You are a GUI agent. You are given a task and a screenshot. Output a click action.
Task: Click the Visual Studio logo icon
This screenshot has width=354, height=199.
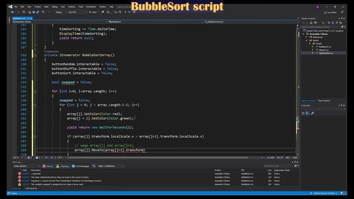pyautogui.click(x=11, y=7)
